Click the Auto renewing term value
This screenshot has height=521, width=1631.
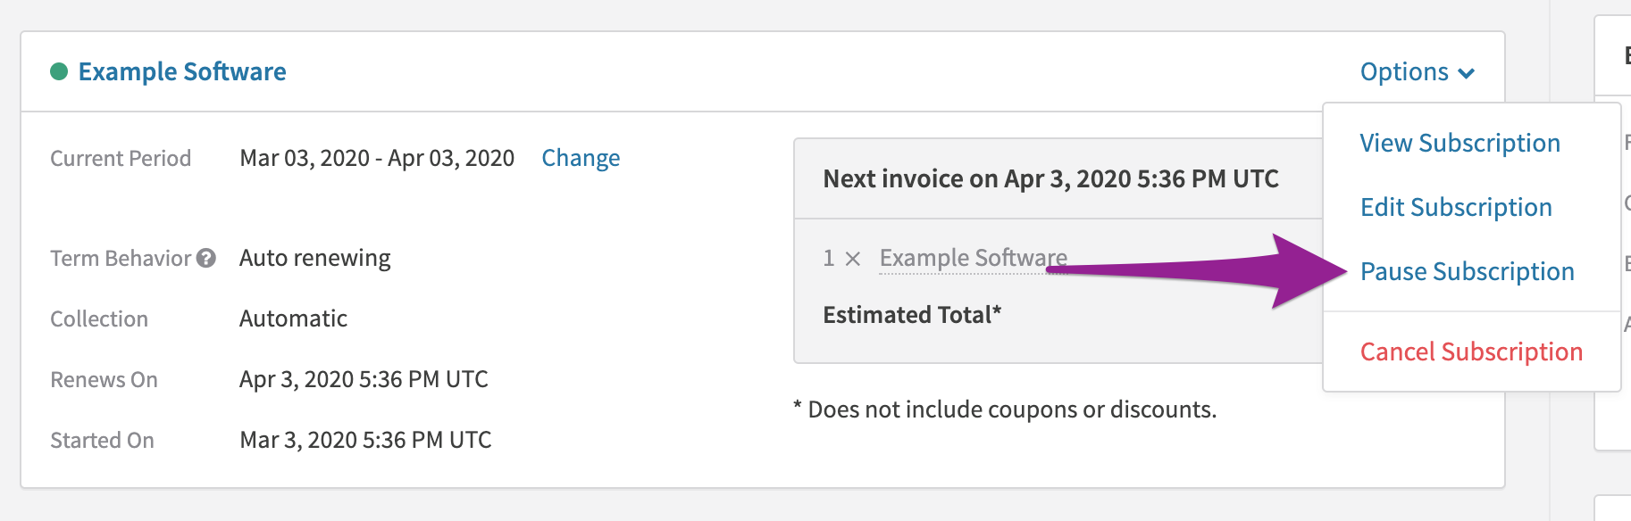[x=314, y=258]
